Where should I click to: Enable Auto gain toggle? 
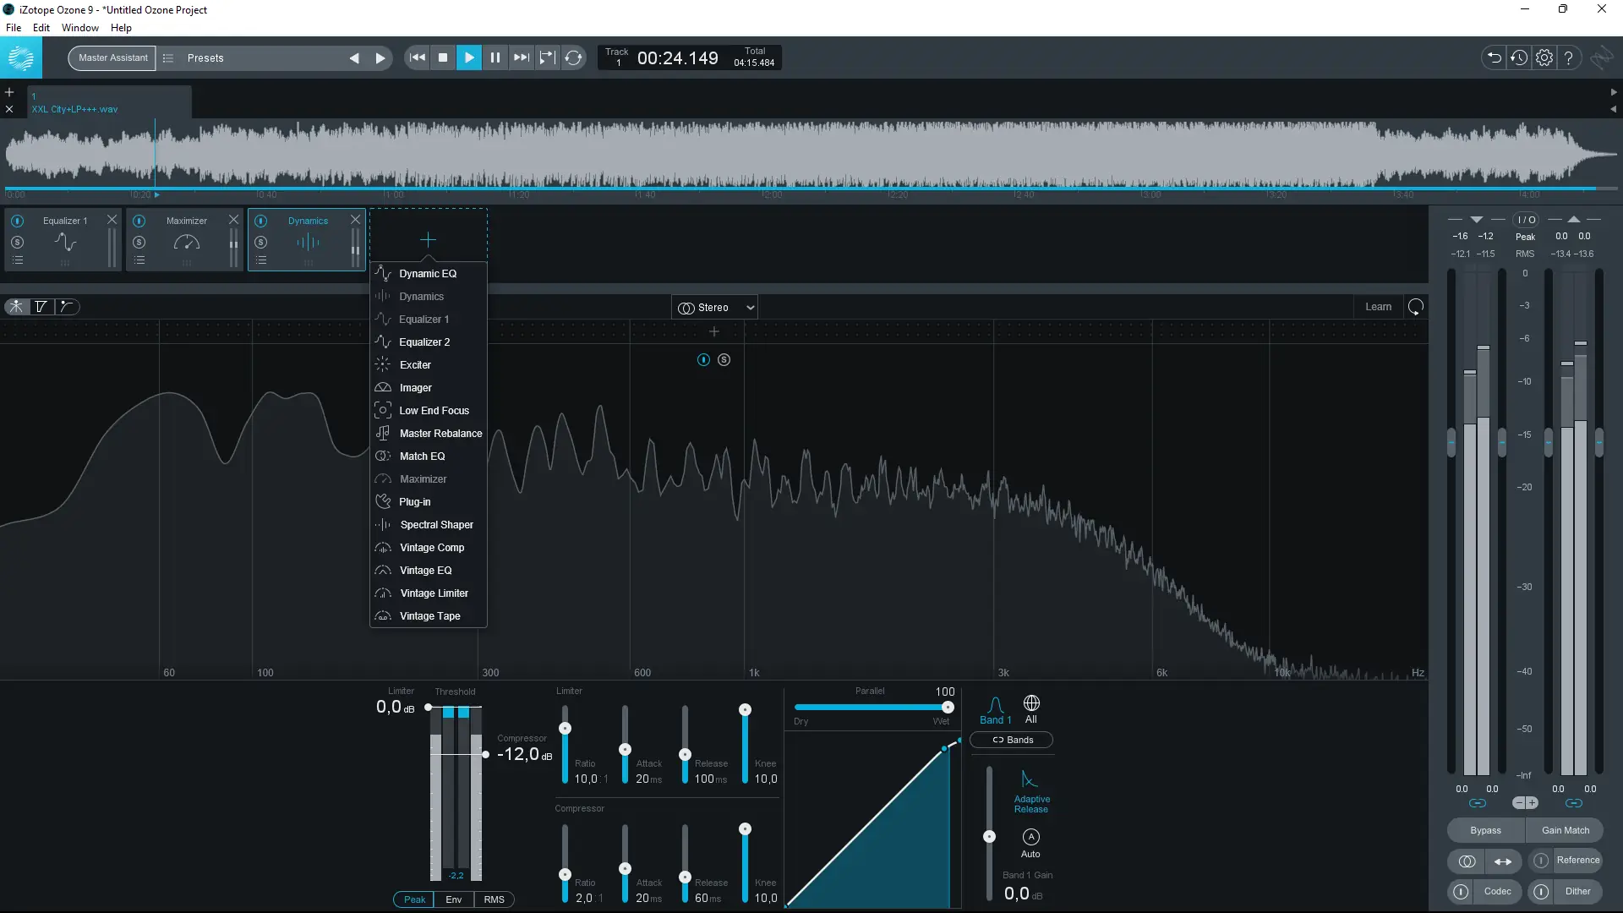coord(1030,837)
